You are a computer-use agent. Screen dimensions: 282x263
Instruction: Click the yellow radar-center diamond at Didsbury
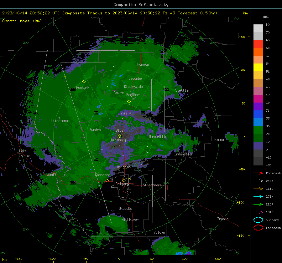[x=119, y=136]
